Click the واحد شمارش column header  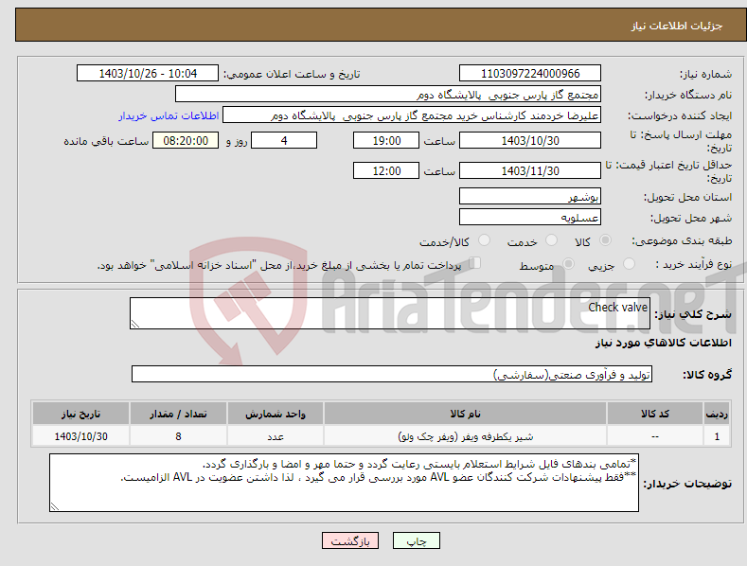click(x=276, y=414)
